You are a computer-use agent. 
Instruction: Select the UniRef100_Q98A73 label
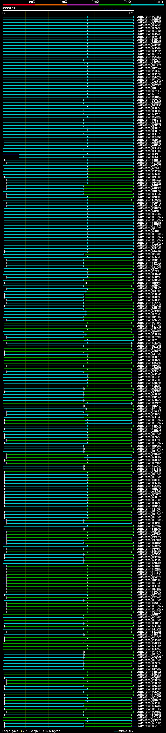coord(149,612)
